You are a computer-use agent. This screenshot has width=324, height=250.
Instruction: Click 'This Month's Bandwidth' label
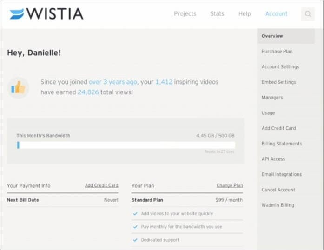click(43, 136)
